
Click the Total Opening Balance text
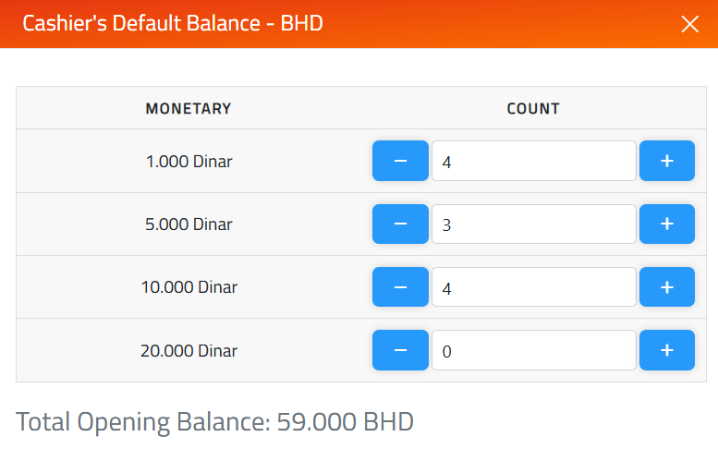(x=214, y=422)
